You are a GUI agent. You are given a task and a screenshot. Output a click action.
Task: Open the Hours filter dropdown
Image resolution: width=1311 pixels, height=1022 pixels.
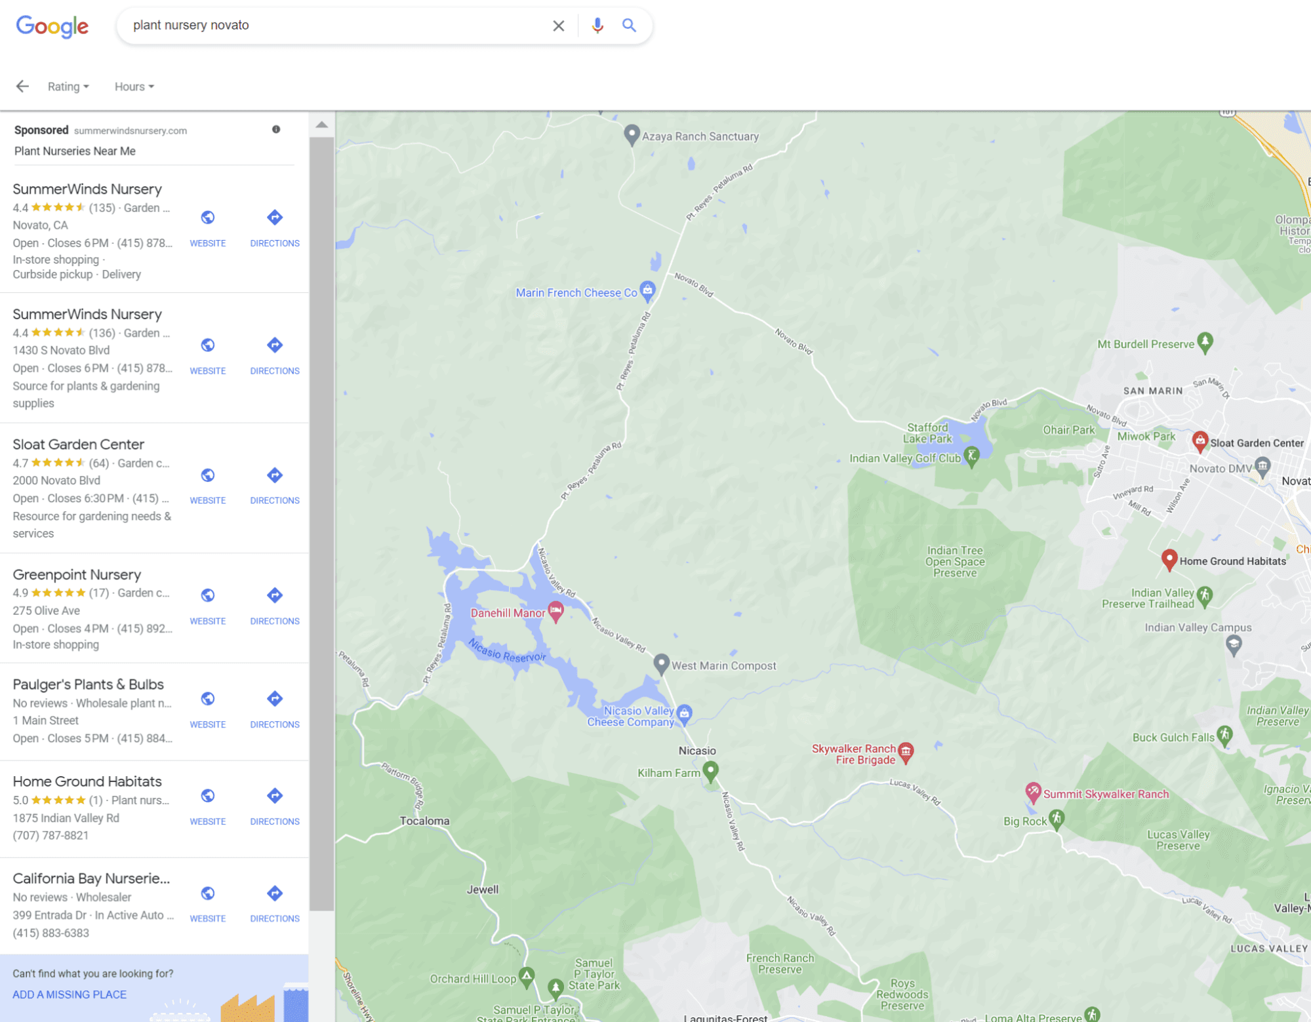[134, 87]
